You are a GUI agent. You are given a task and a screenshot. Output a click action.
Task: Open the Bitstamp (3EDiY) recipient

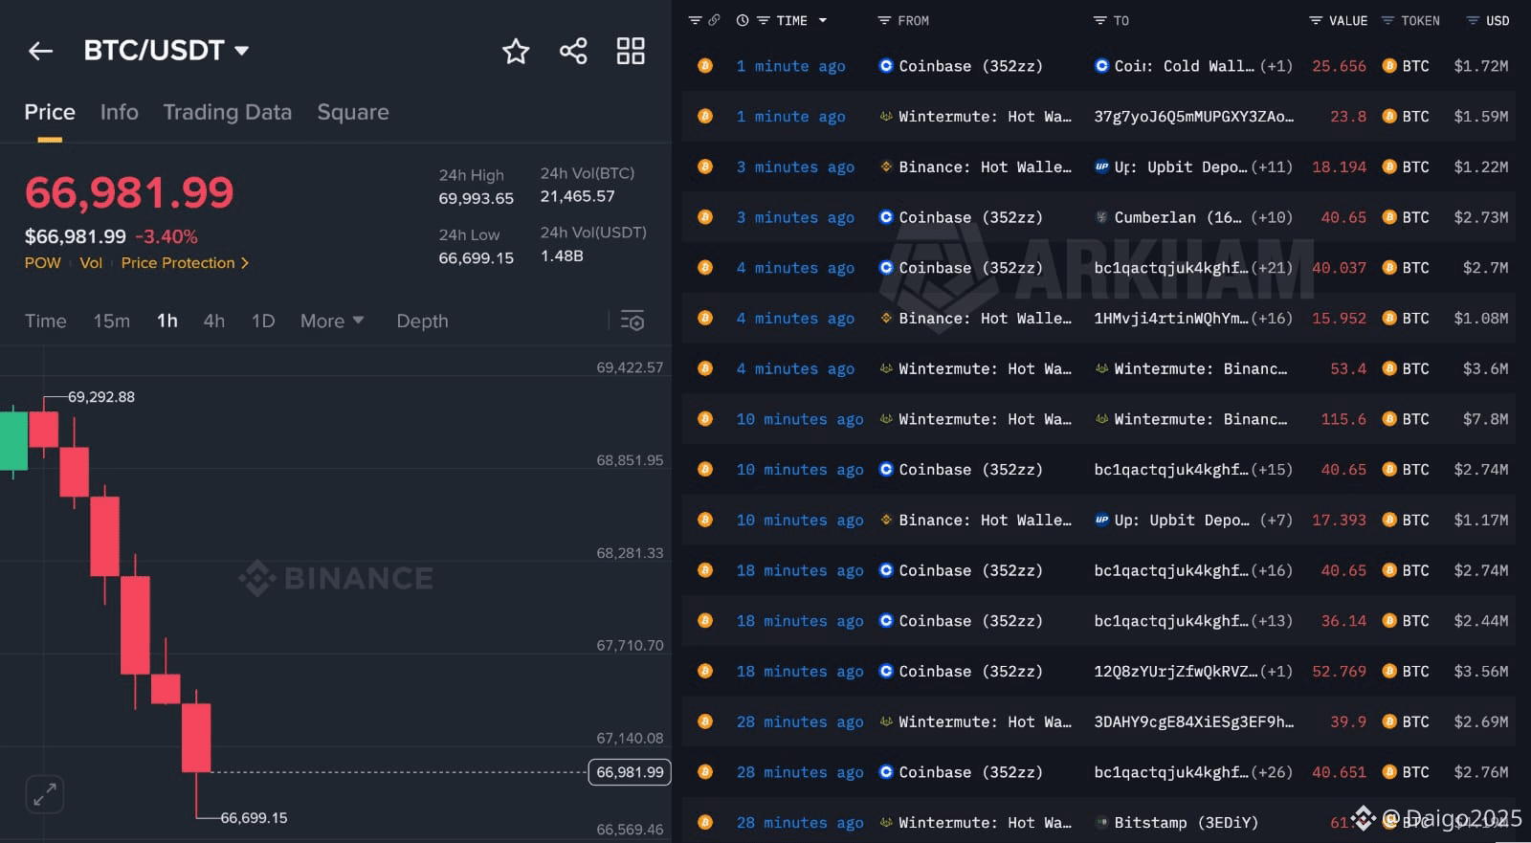coord(1177,823)
